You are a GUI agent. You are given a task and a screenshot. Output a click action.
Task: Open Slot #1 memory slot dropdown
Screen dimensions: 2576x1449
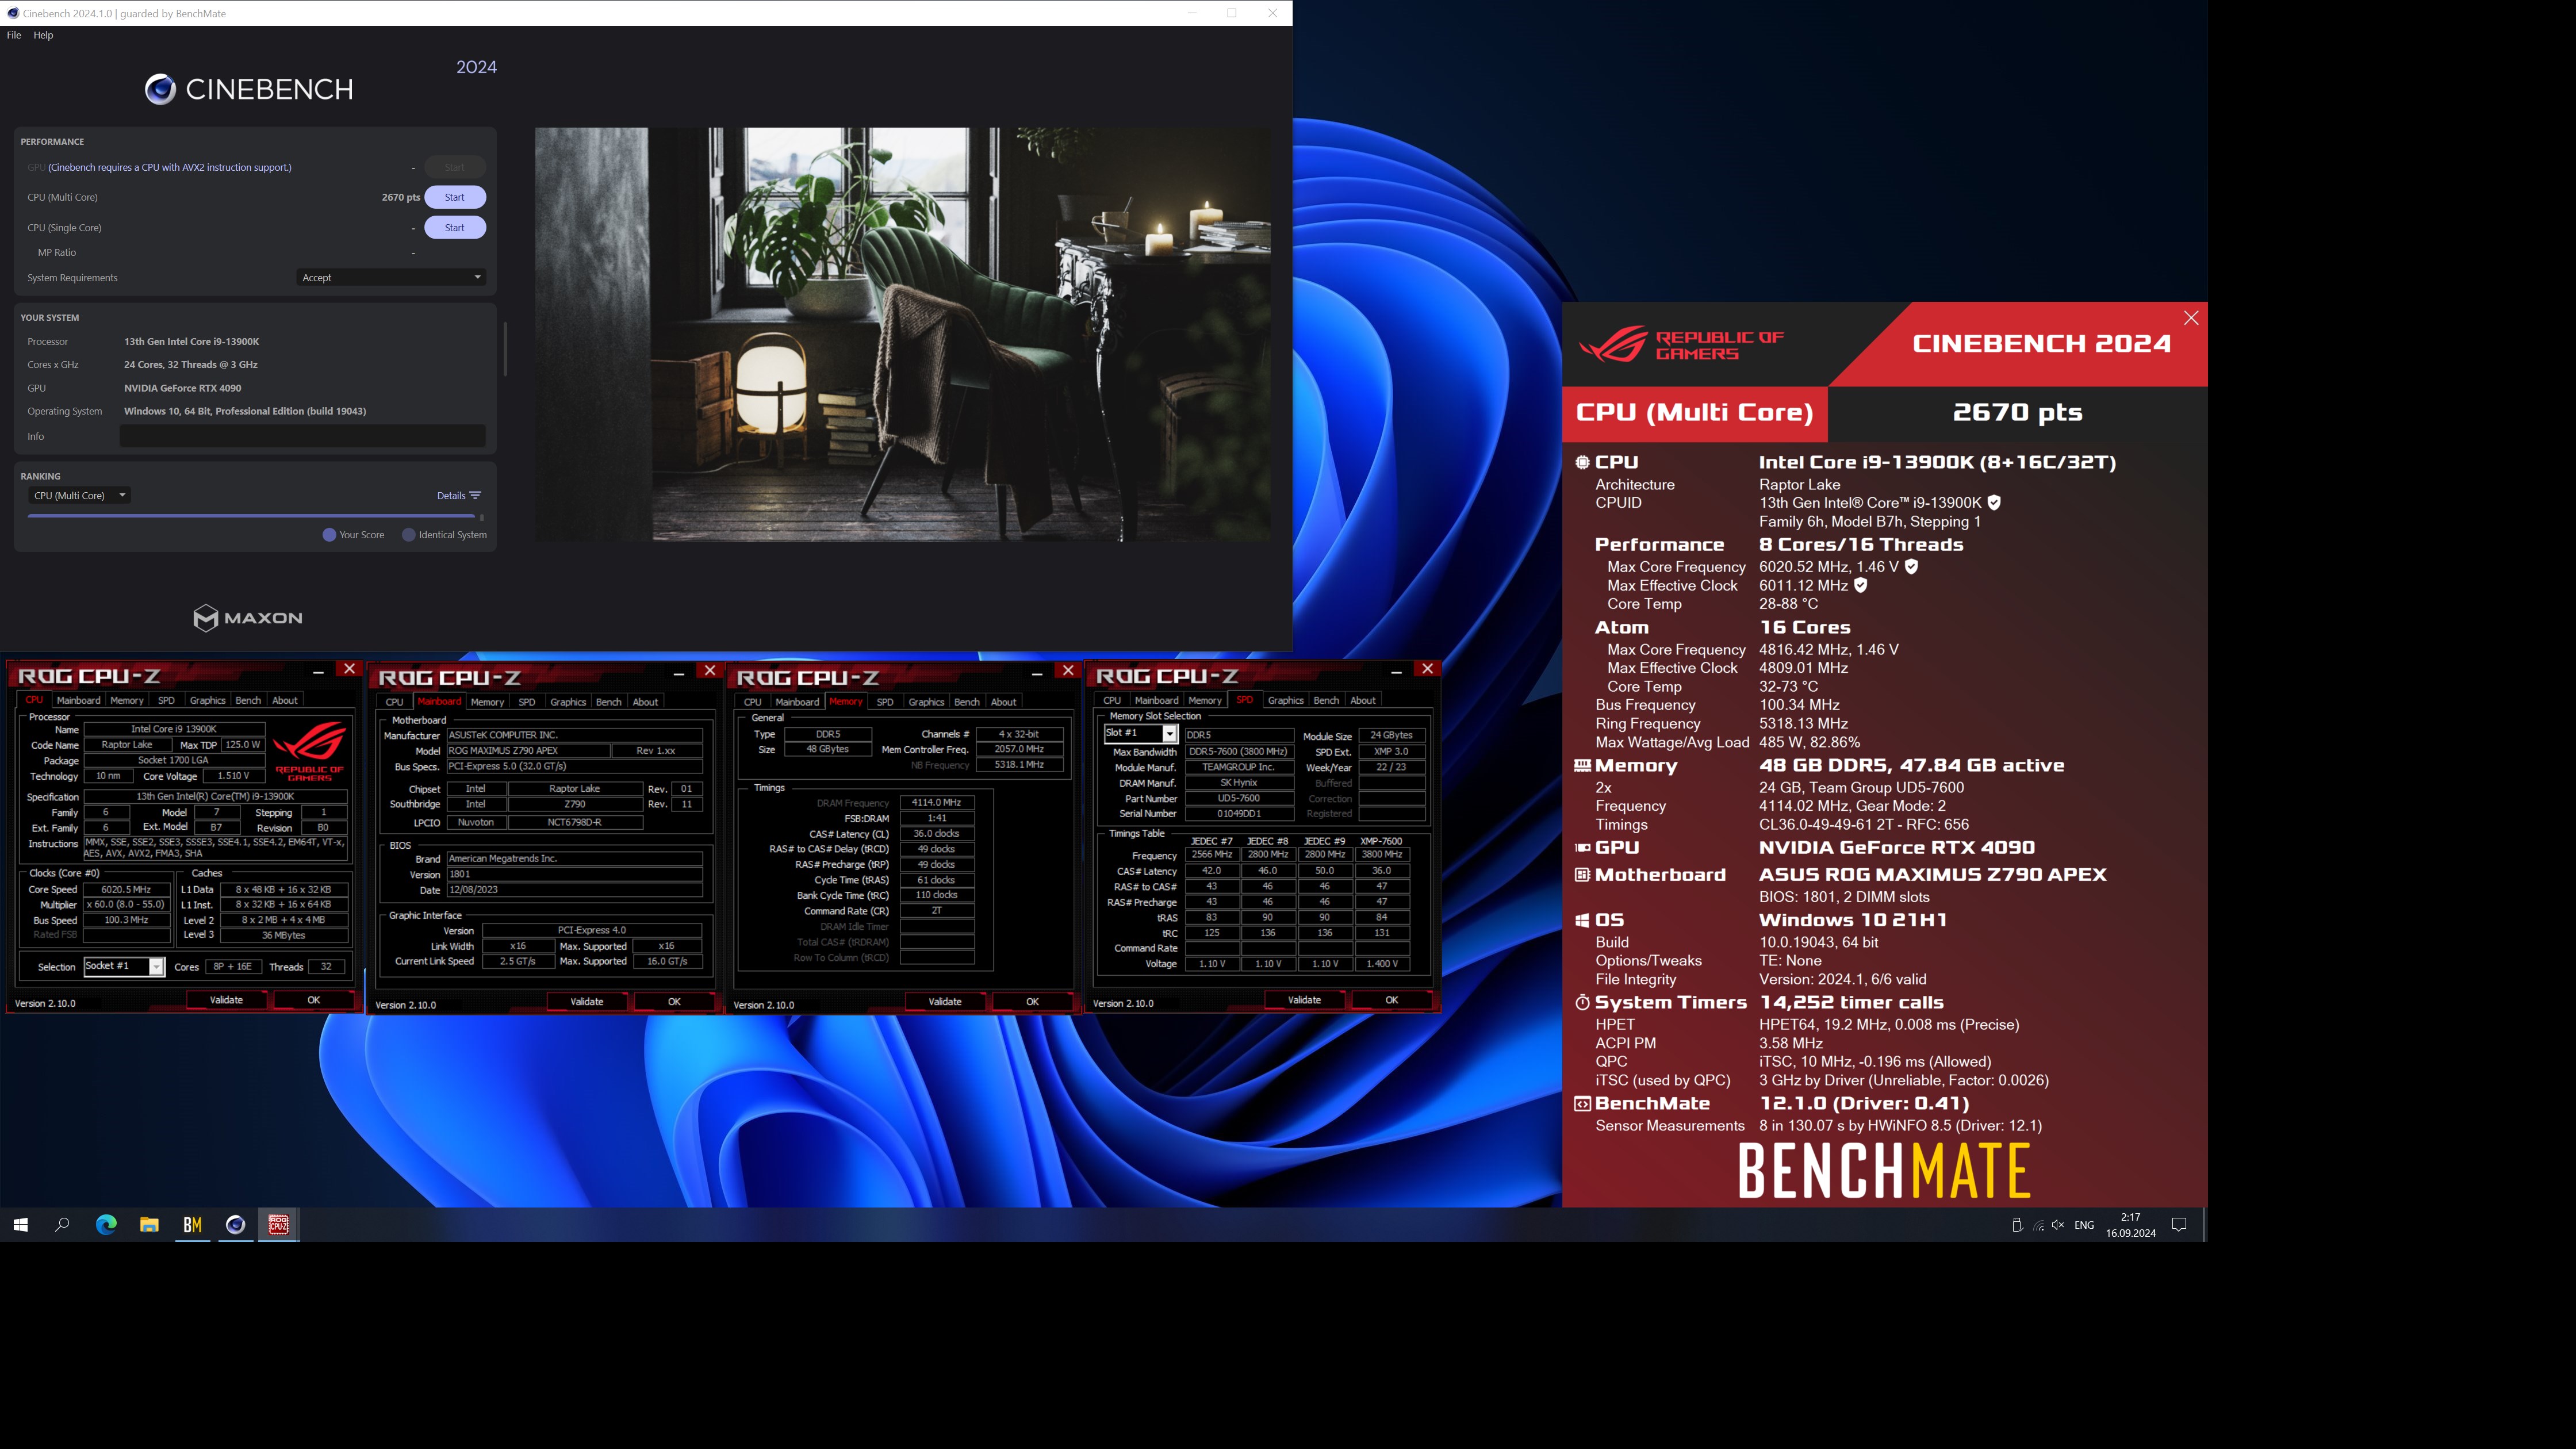[x=1140, y=734]
